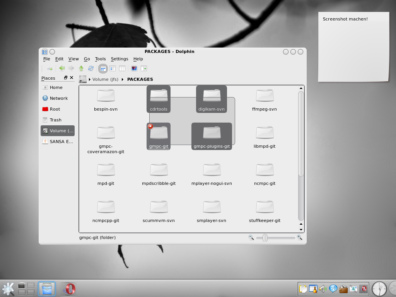Select the scummvm-svn folder
The height and width of the screenshot is (297, 396).
coord(159,212)
